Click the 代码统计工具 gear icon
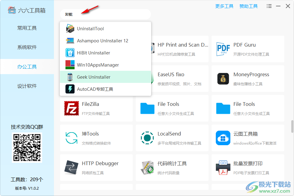The image size is (294, 196). (147, 167)
